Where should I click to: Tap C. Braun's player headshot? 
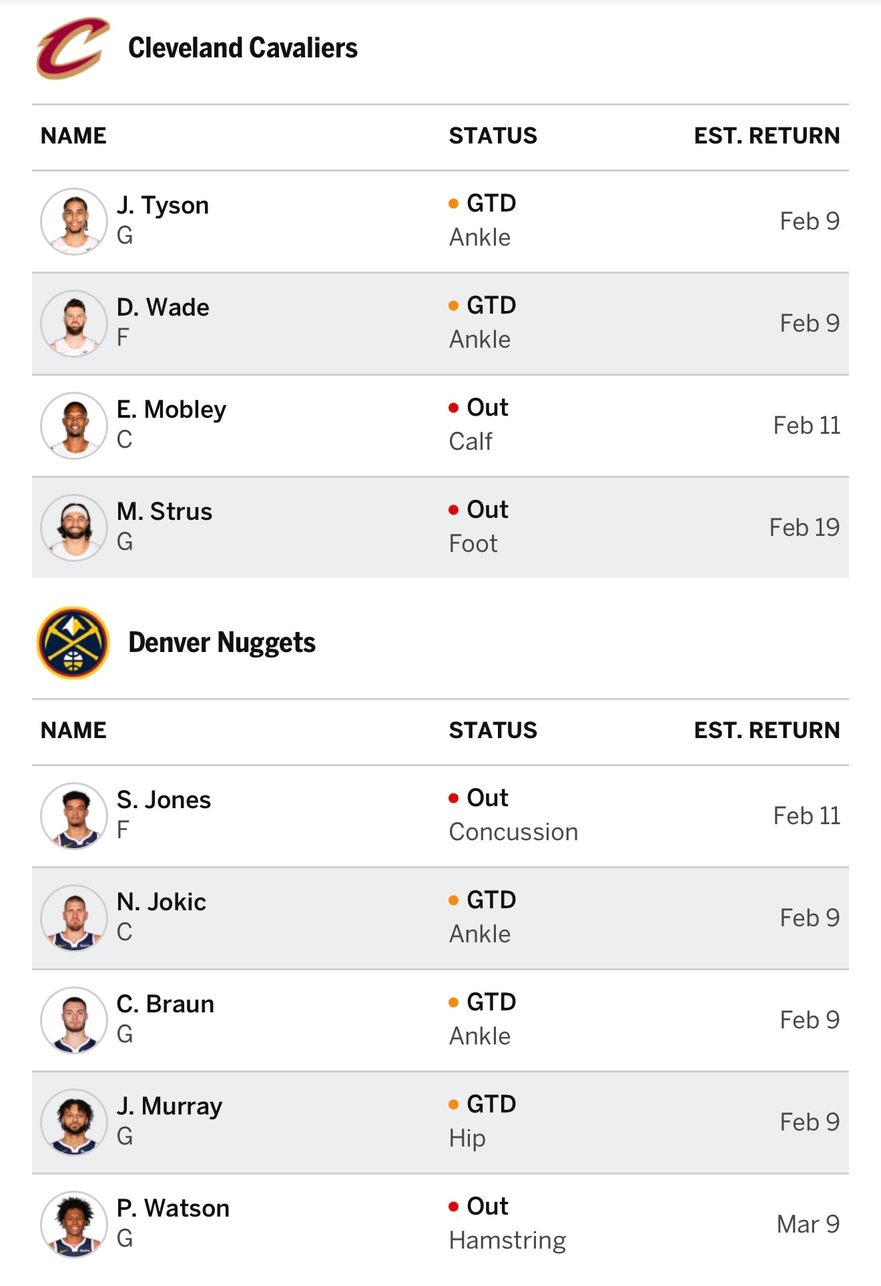(74, 1020)
